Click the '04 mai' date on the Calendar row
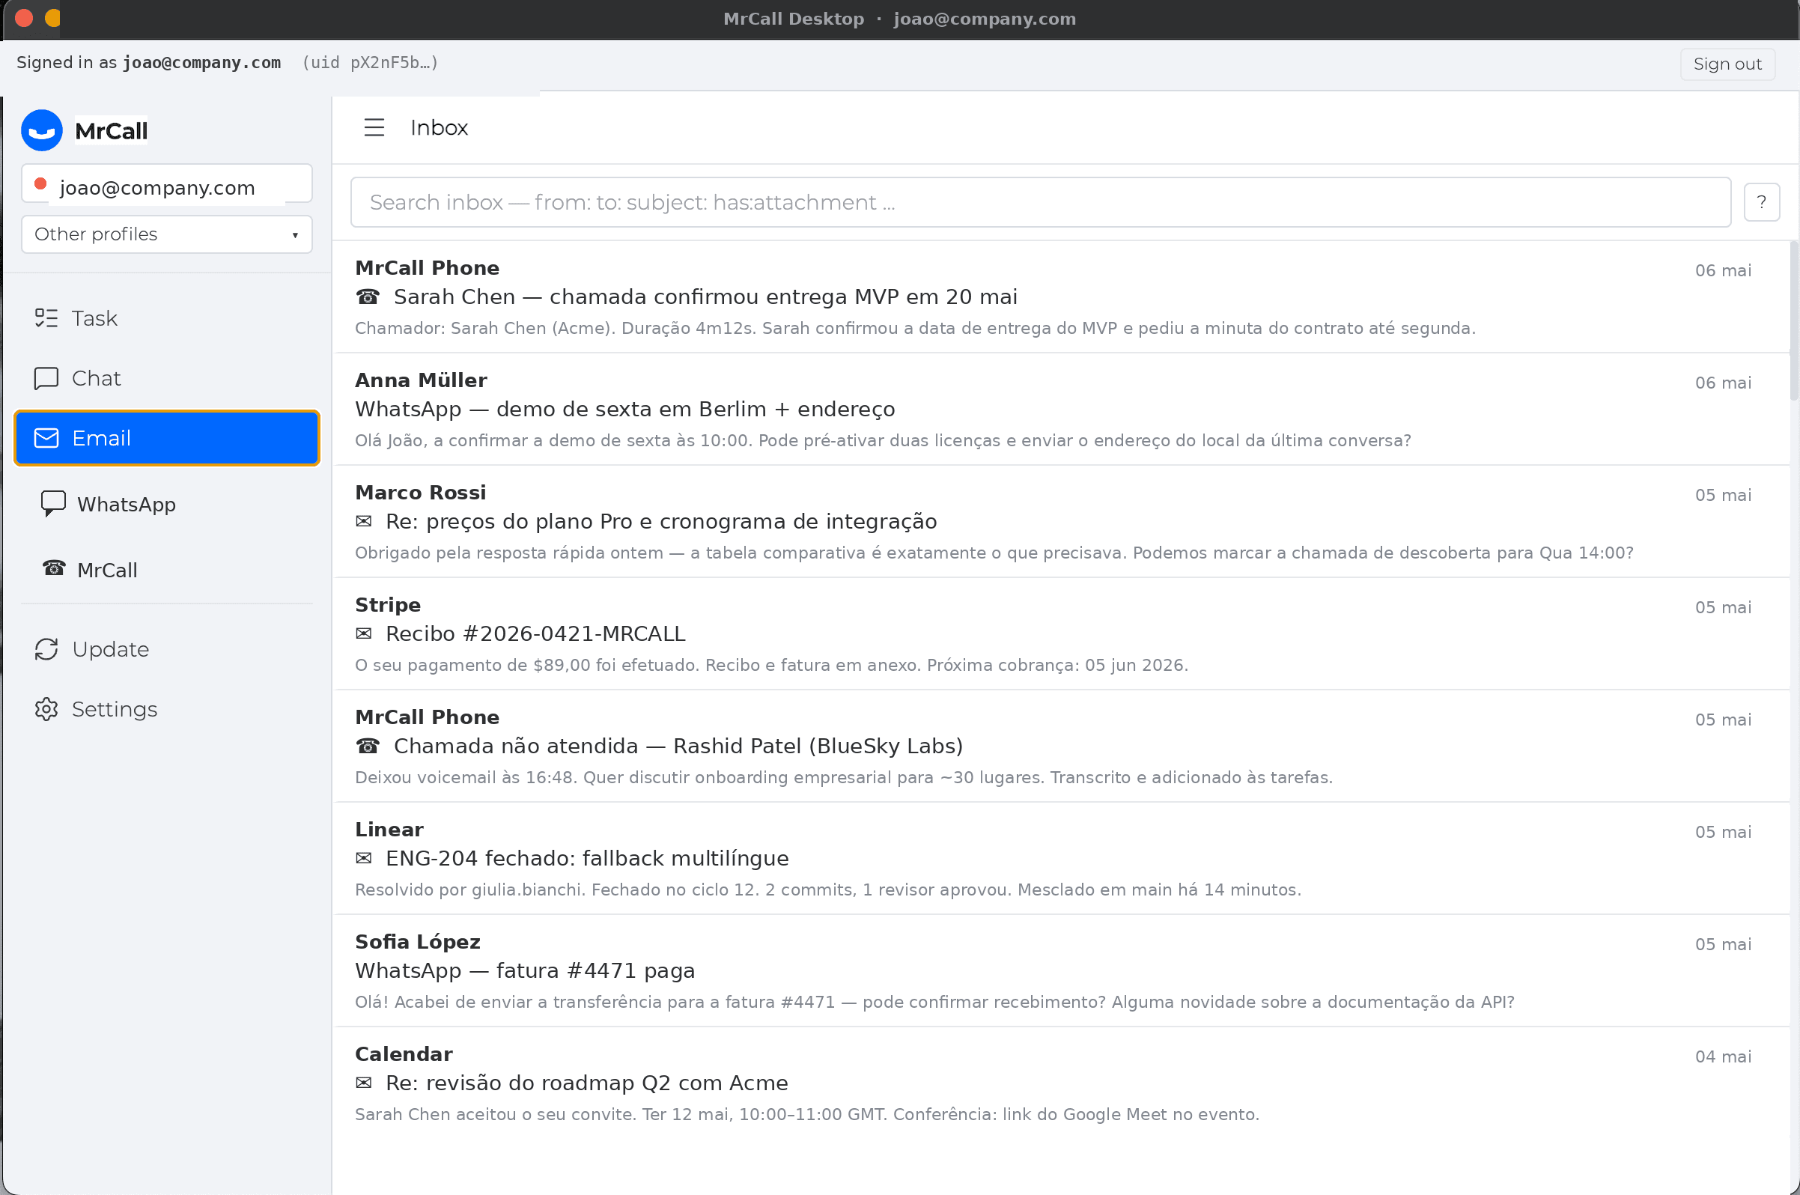The width and height of the screenshot is (1800, 1195). (x=1723, y=1056)
